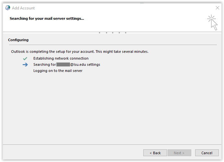Click the text 'Establishing network connection'
This screenshot has width=224, height=162.
[61, 58]
